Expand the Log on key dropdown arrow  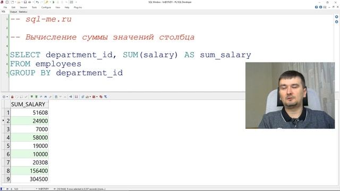coord(50,2)
